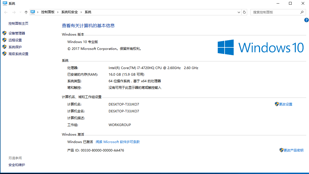Click the 2017 Microsoft Corporation copyright text
The image size is (309, 174).
(x=105, y=49)
